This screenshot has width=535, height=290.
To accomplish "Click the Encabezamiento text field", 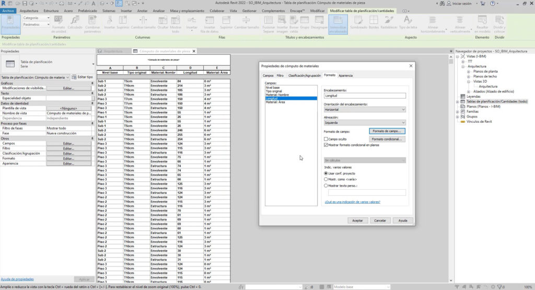I will point(365,96).
